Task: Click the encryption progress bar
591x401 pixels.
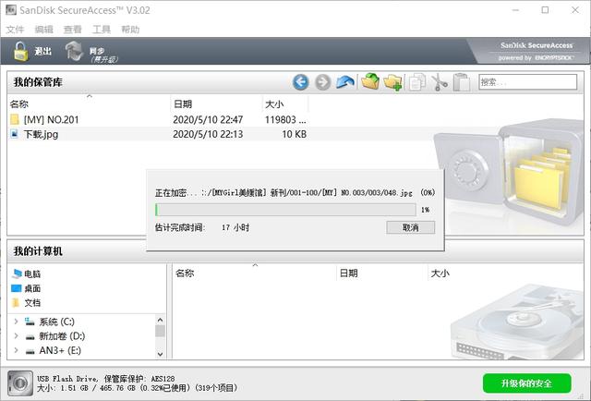Action: [x=285, y=210]
